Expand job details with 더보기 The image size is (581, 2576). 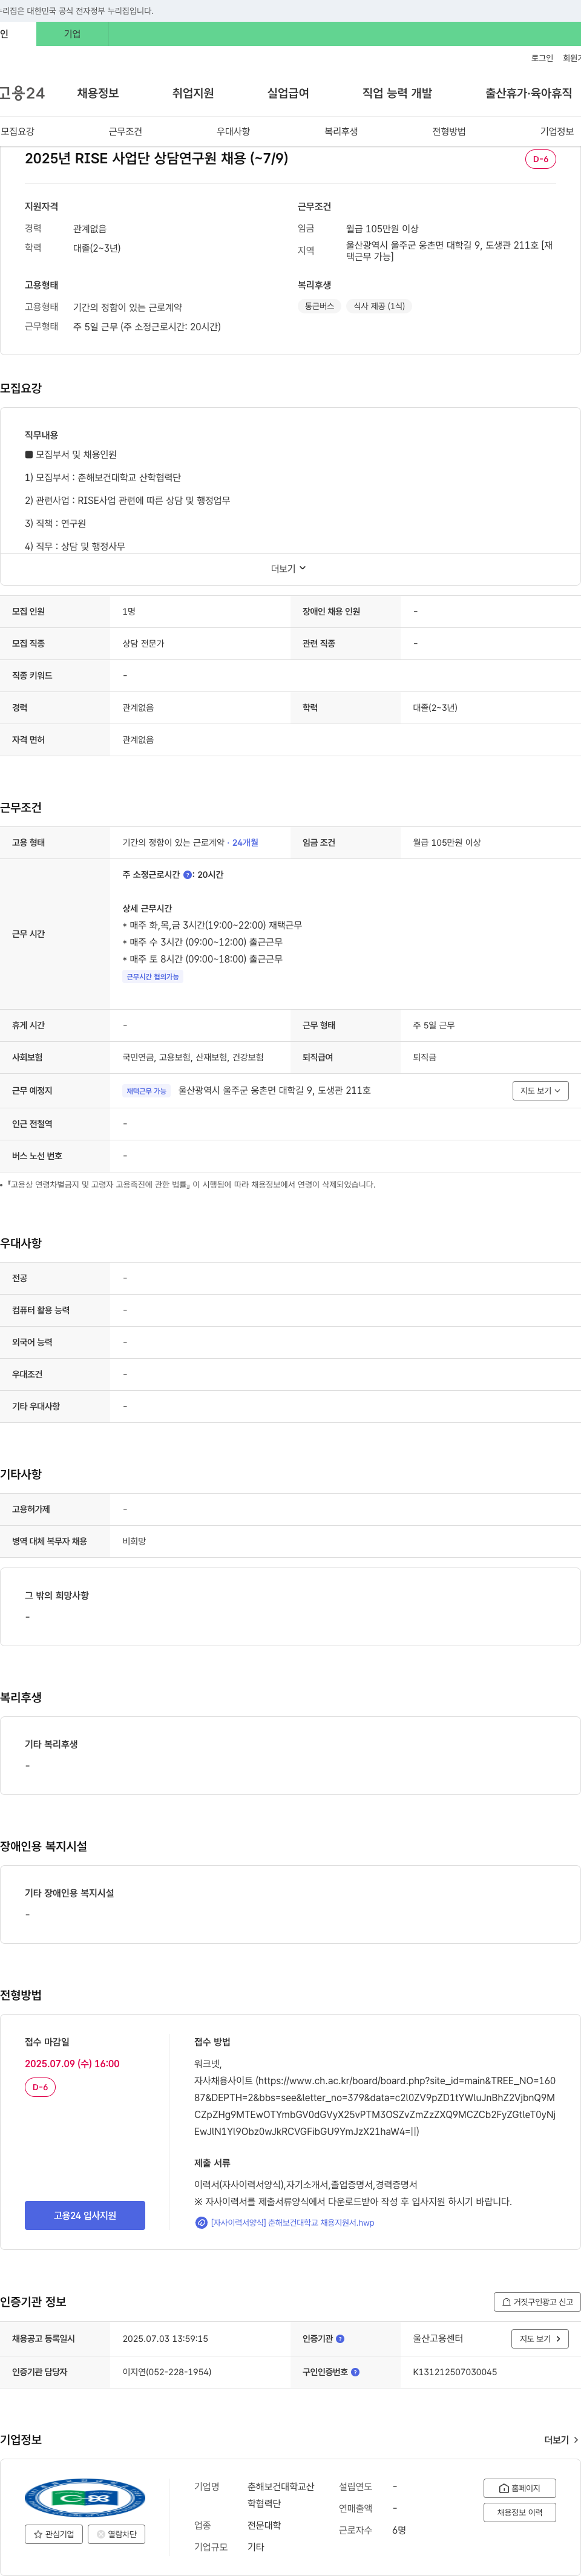point(288,568)
